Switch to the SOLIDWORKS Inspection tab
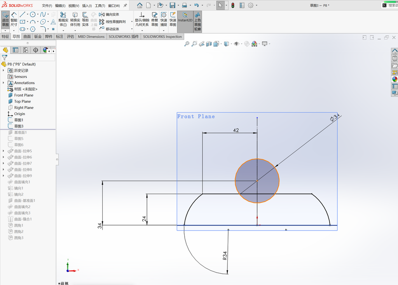This screenshot has height=285, width=398. coord(162,37)
